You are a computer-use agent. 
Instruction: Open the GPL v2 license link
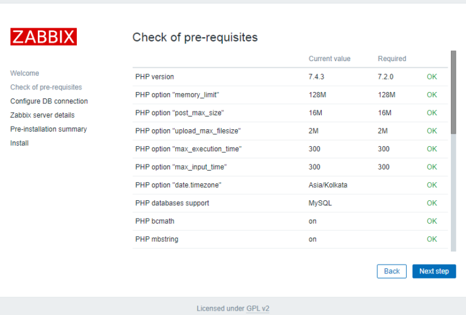pyautogui.click(x=258, y=308)
